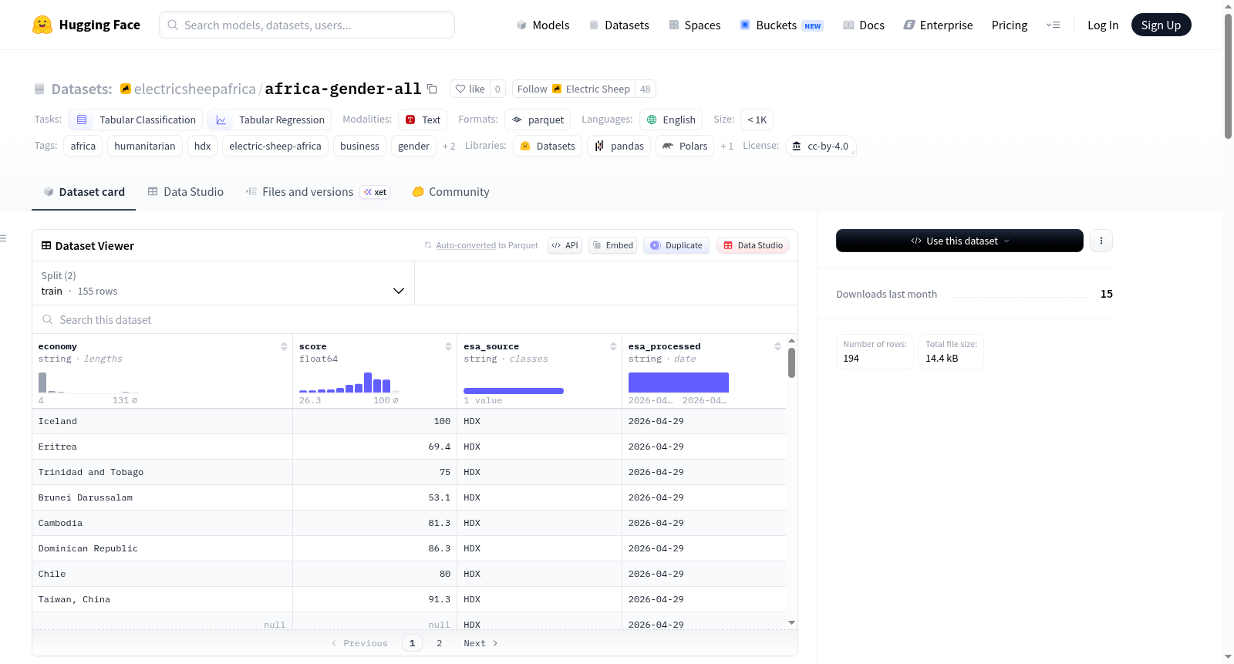Go to page 2 of the table
Screen dimensions: 1234x664
[x=440, y=643]
